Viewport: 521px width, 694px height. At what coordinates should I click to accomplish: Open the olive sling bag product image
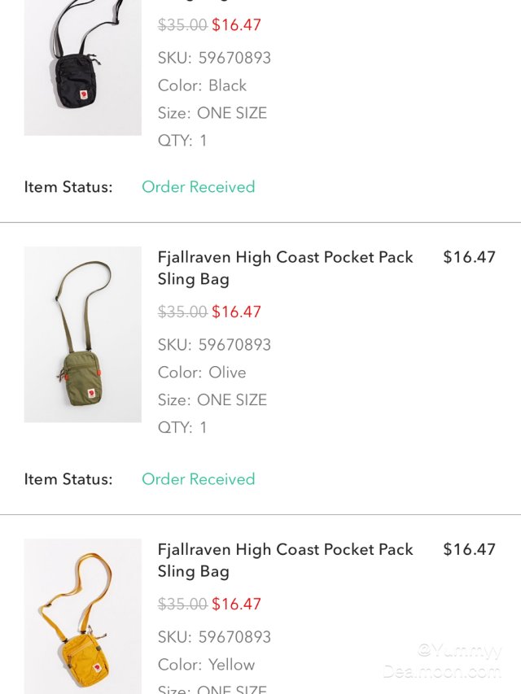[82, 334]
